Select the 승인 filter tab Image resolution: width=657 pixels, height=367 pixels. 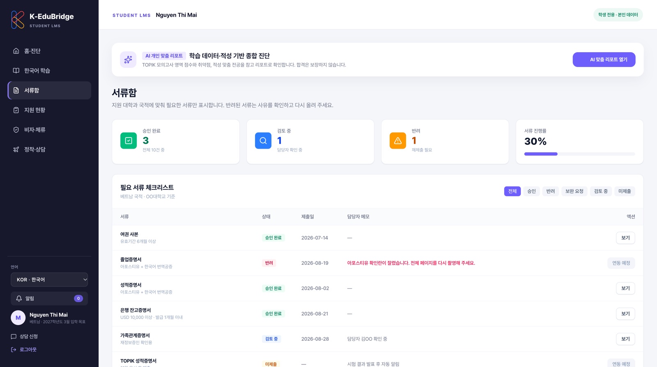coord(532,191)
